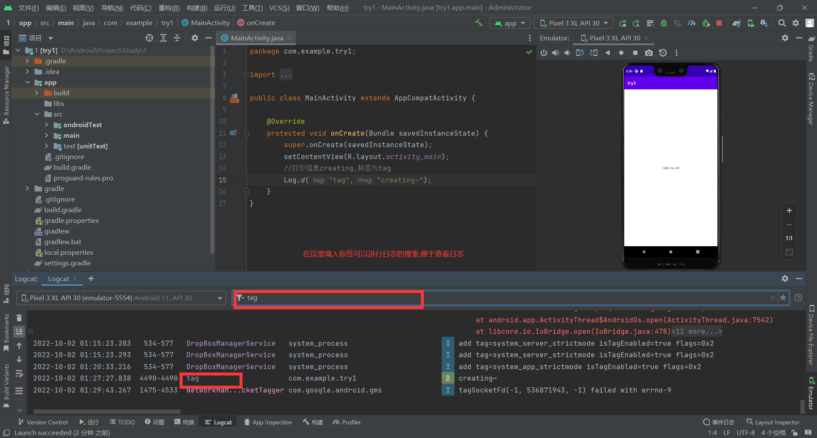Screen dimensions: 817x438
Task: Open the VCS(S) menu
Action: [x=279, y=8]
